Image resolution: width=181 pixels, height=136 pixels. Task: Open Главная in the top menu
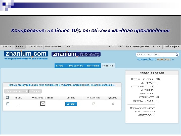[x=6, y=47]
